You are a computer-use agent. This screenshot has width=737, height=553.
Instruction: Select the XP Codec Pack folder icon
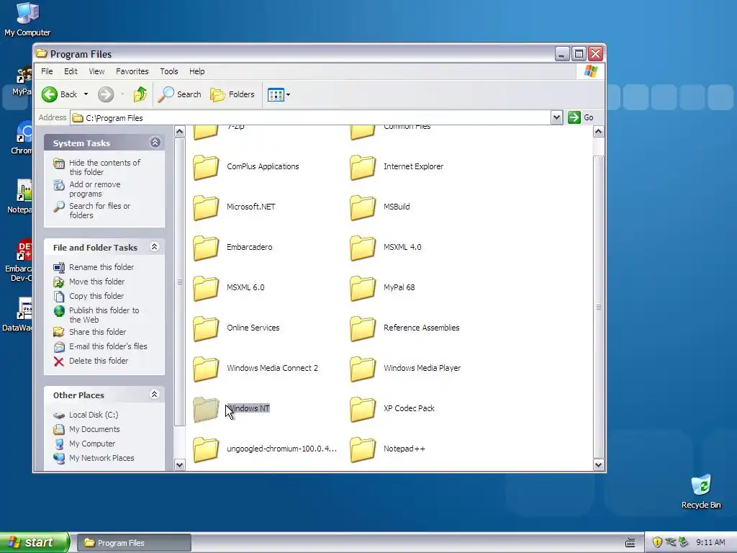363,409
